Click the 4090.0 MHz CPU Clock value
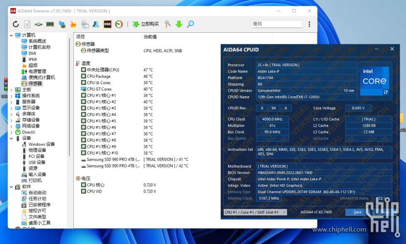 272,119
